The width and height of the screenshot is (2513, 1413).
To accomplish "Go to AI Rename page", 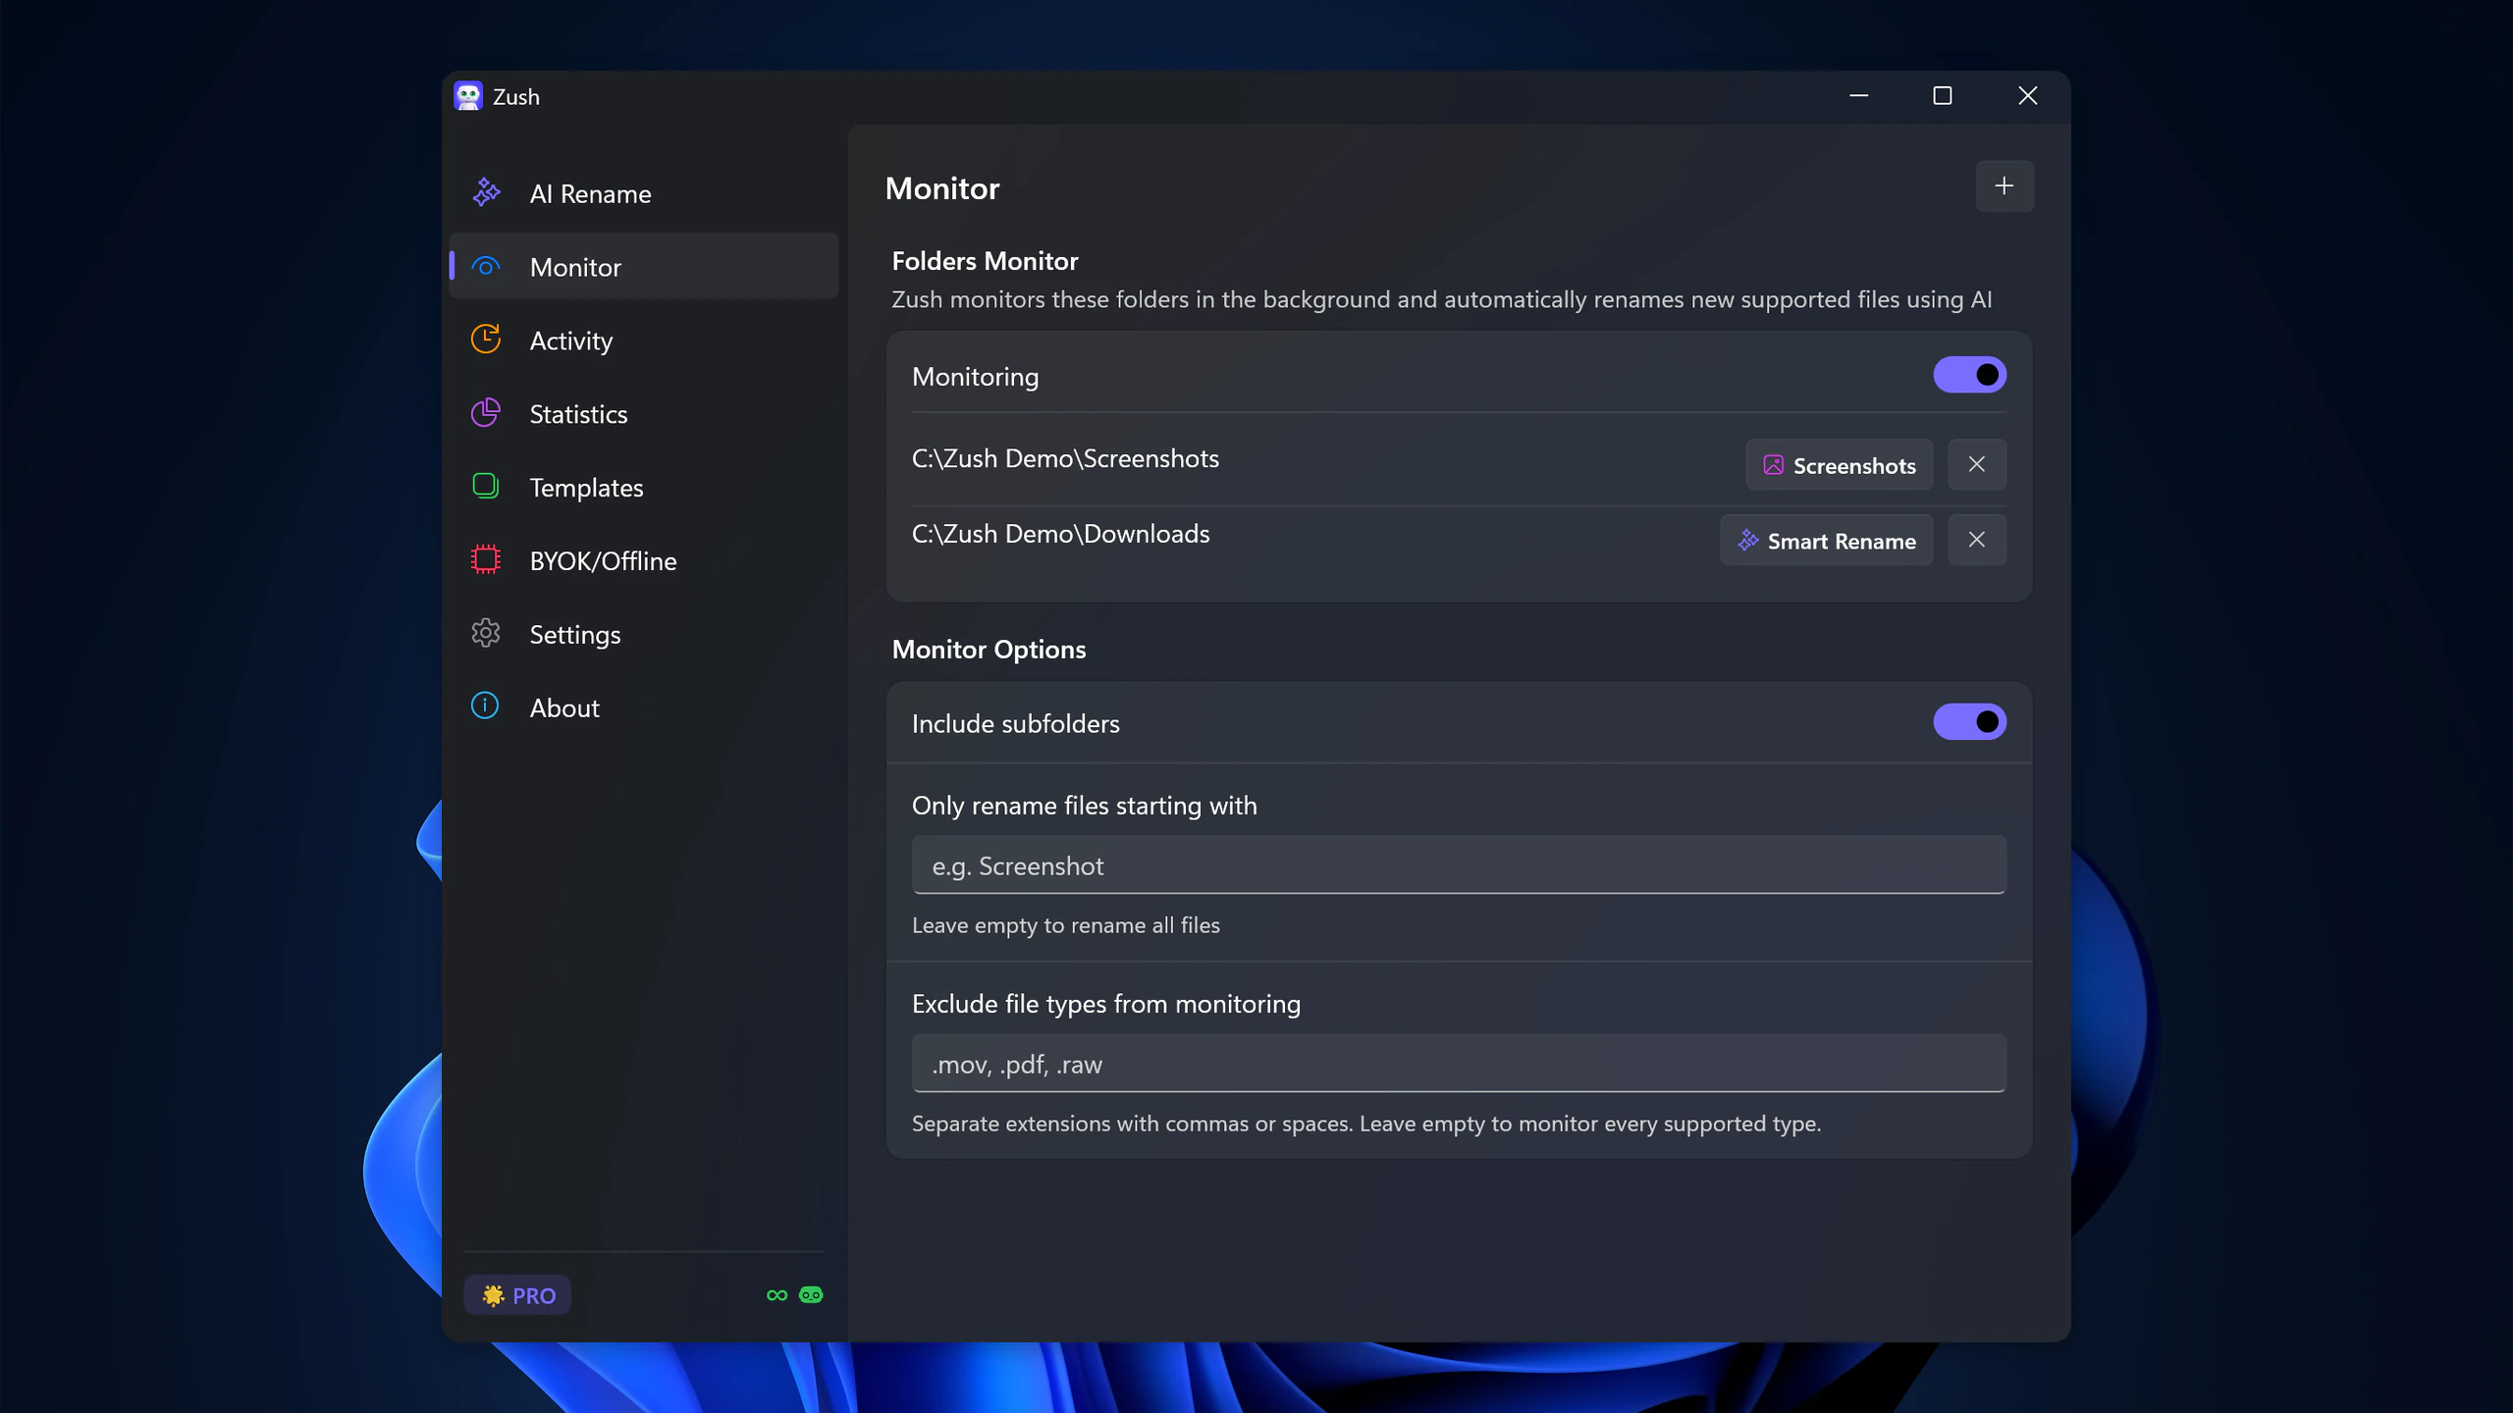I will (x=644, y=193).
